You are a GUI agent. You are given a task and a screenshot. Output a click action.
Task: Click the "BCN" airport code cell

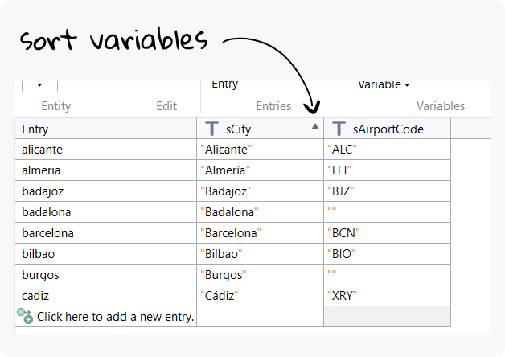[x=387, y=233]
